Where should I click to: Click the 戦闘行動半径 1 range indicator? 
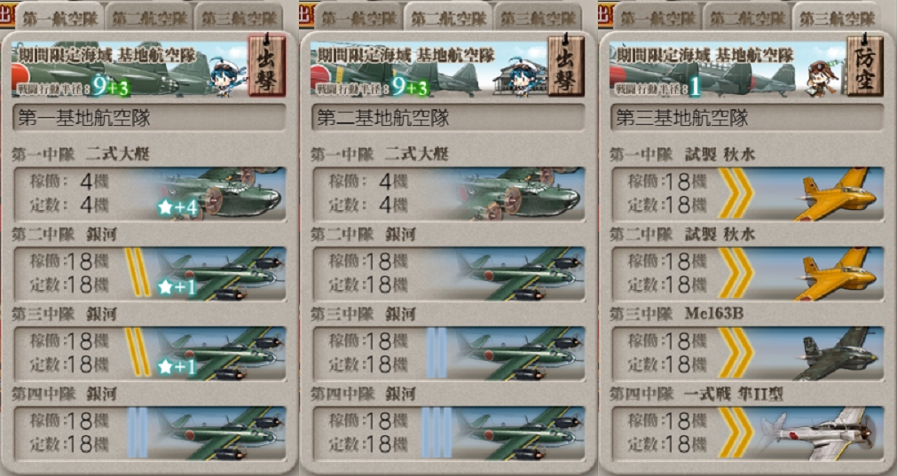[657, 88]
